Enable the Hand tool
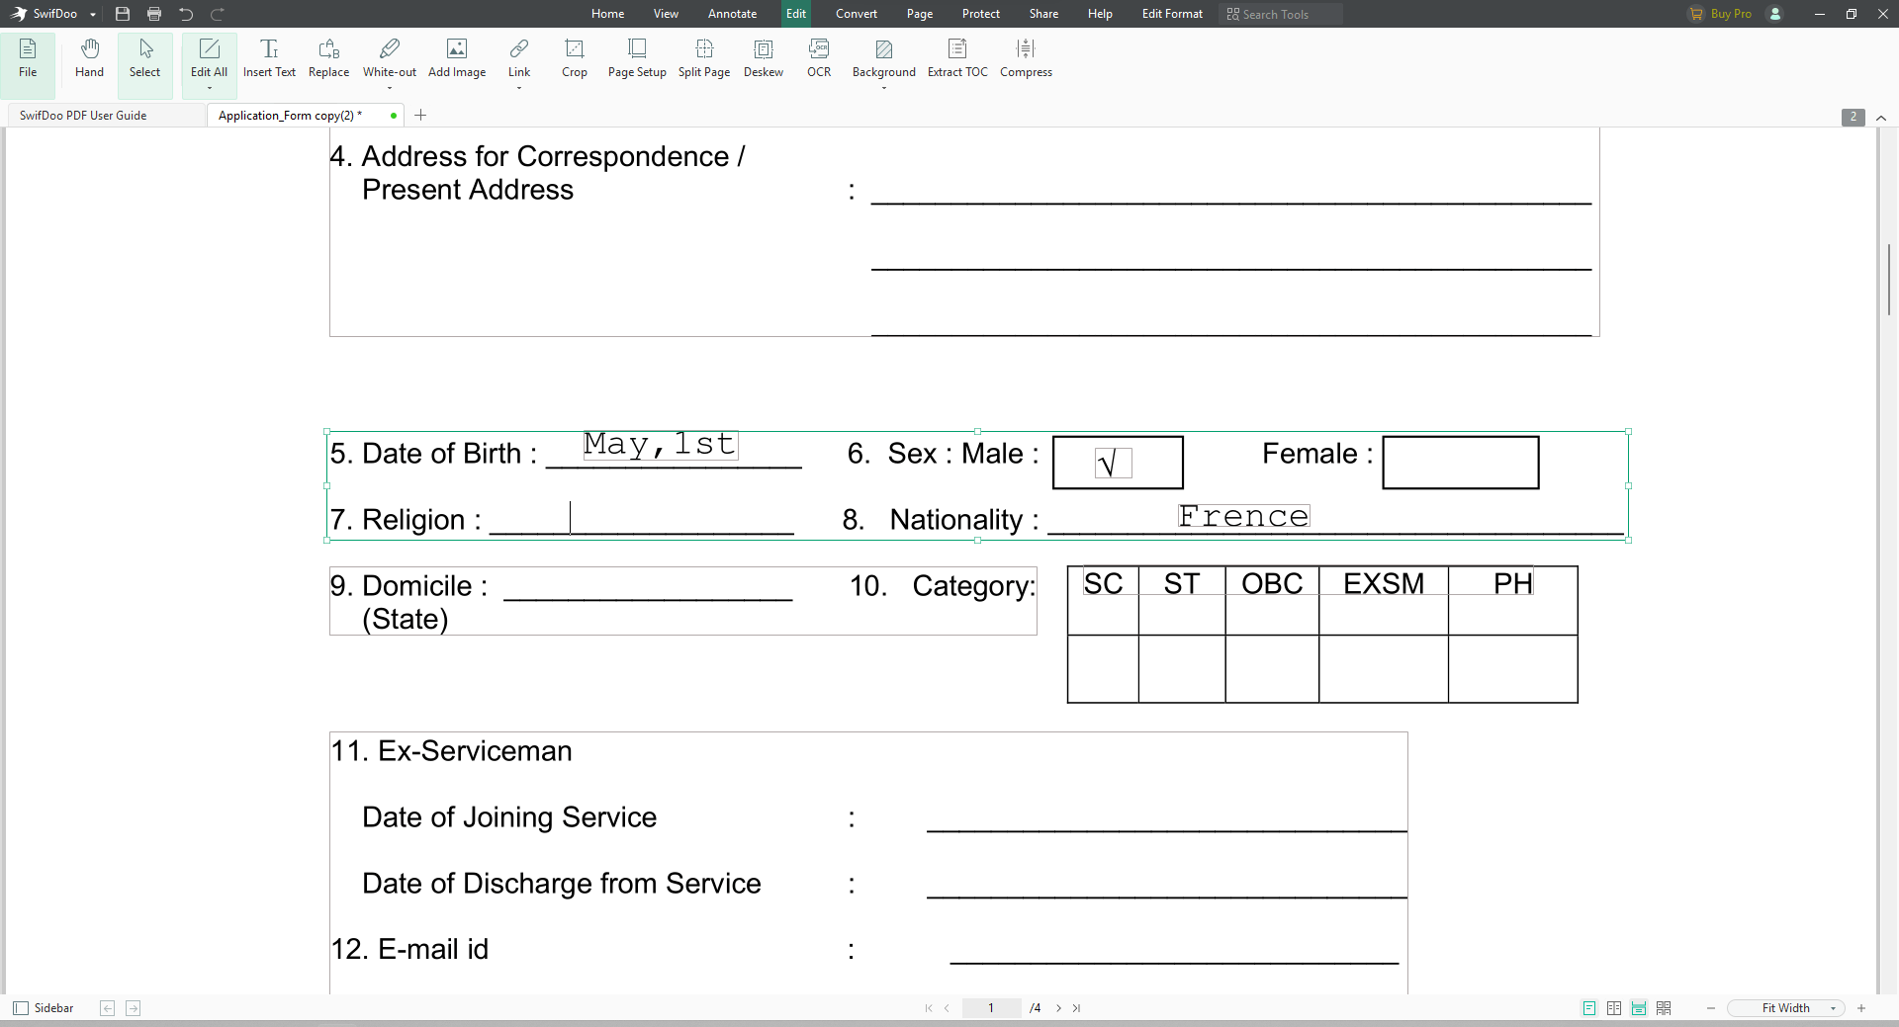Image resolution: width=1899 pixels, height=1027 pixels. coord(88,59)
